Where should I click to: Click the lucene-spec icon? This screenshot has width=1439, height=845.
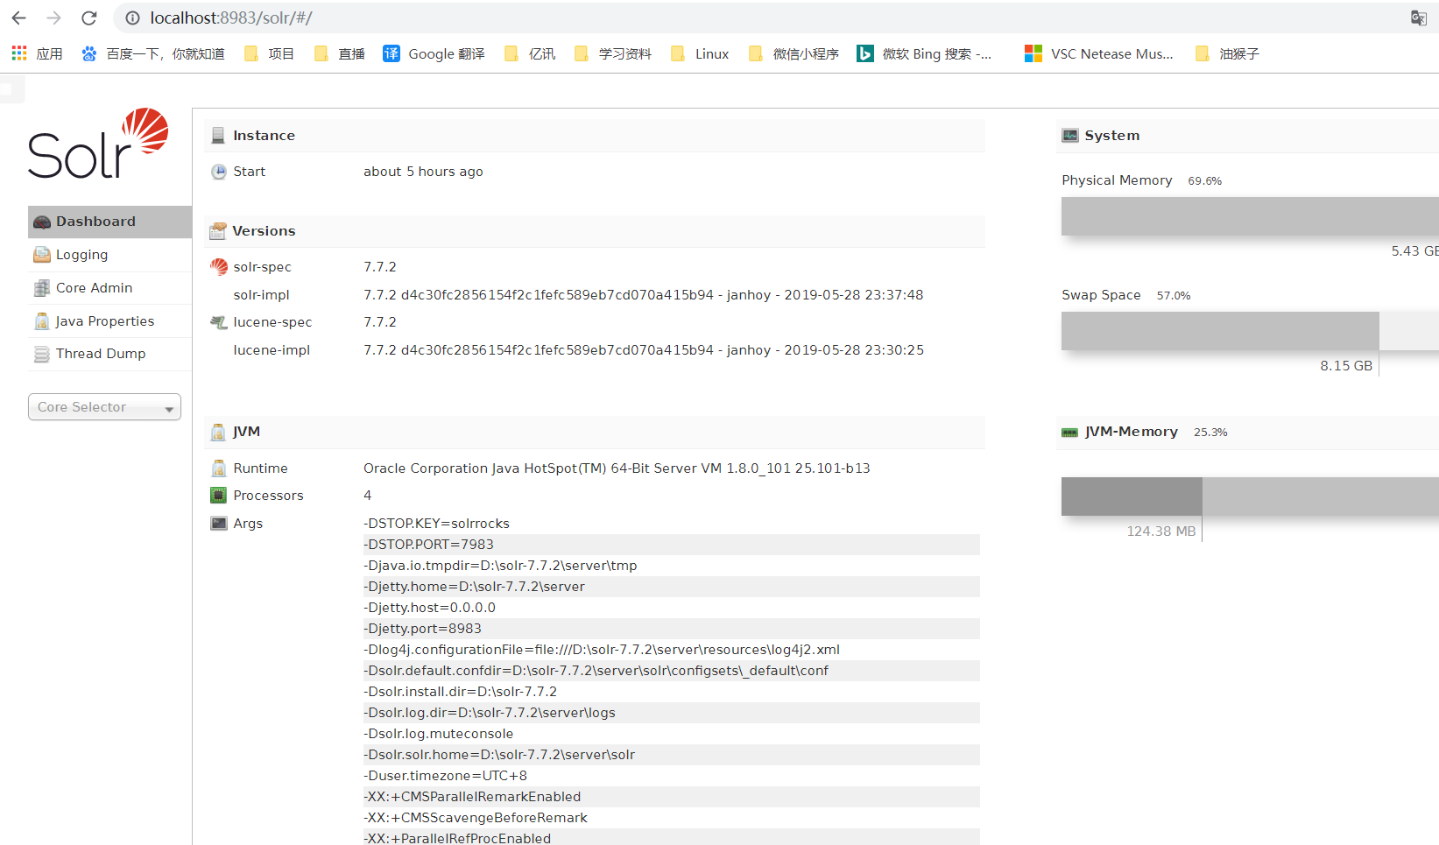click(219, 322)
